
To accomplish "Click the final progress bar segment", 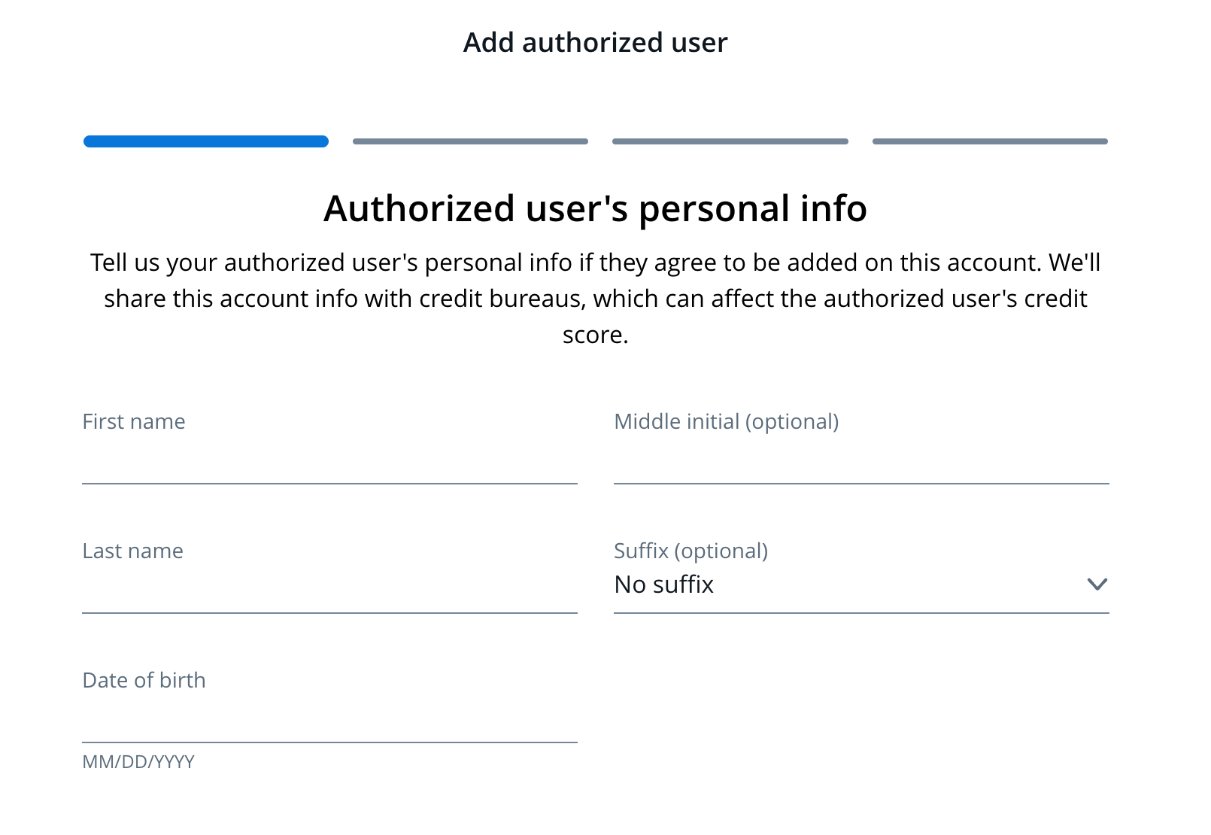I will (x=990, y=141).
